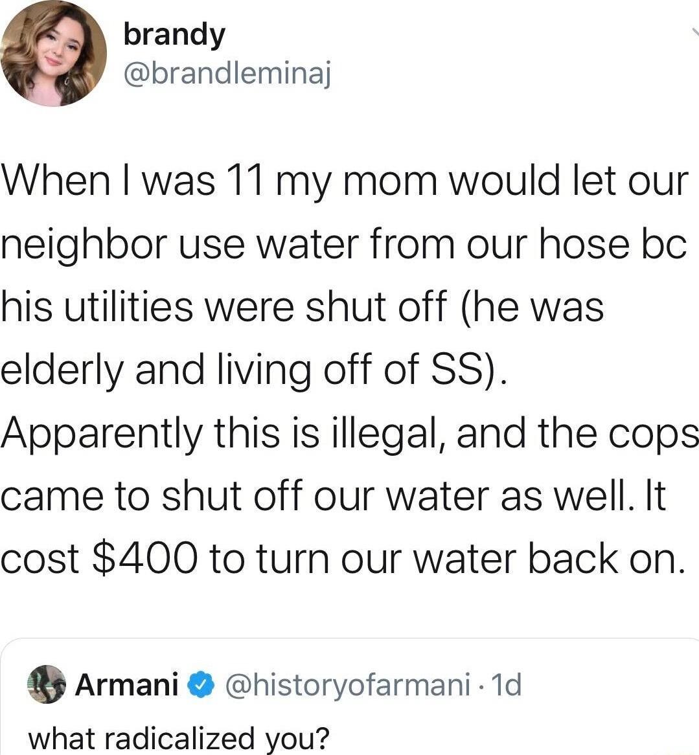699x755 pixels.
Task: Click brandy's profile photo to enlarge it
Action: [55, 55]
